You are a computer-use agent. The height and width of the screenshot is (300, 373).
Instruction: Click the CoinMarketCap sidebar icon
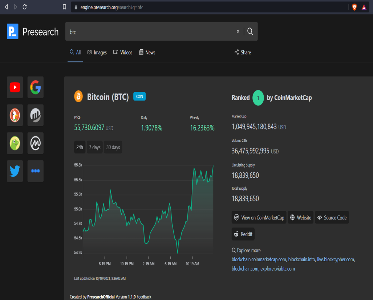[36, 143]
